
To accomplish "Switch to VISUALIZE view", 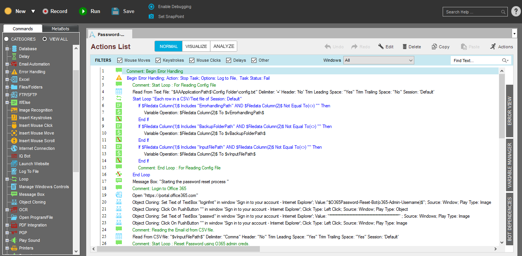I will pyautogui.click(x=196, y=46).
